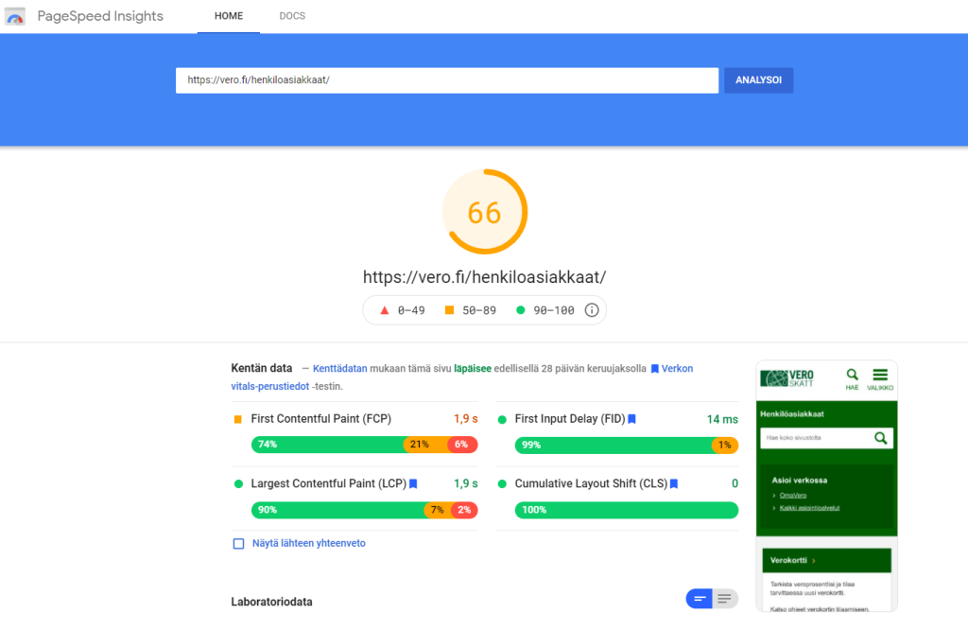
Task: Click the PageSpeed Insights logo icon
Action: click(13, 15)
